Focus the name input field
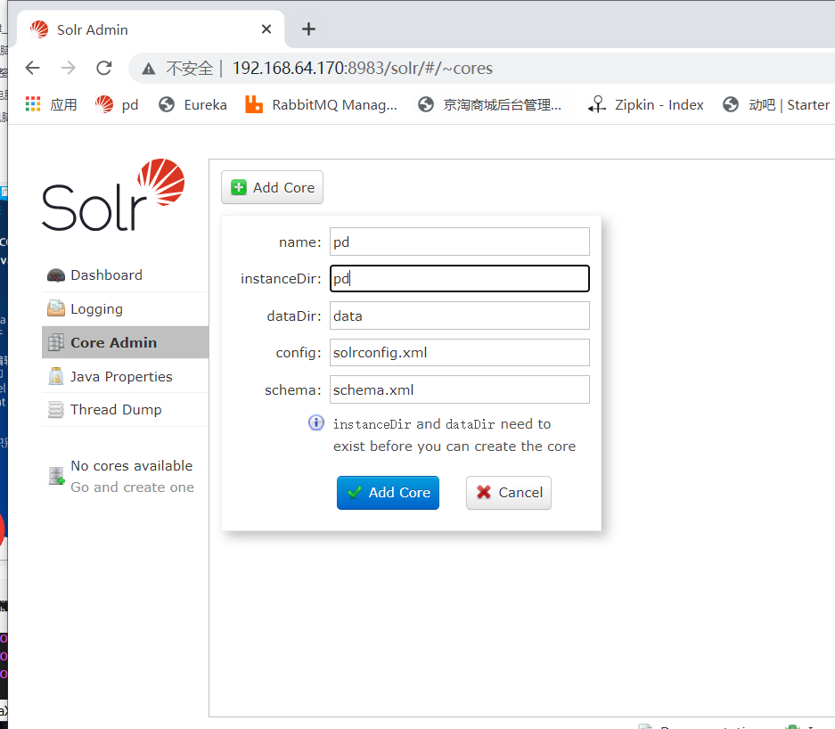835x729 pixels. (460, 242)
